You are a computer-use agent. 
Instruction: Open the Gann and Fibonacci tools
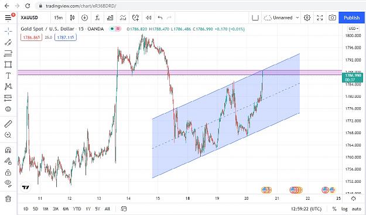click(8, 53)
